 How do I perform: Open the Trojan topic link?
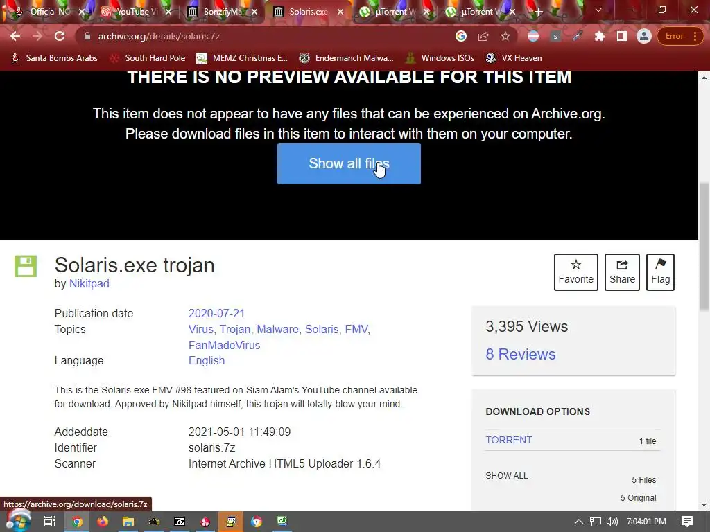(x=236, y=329)
